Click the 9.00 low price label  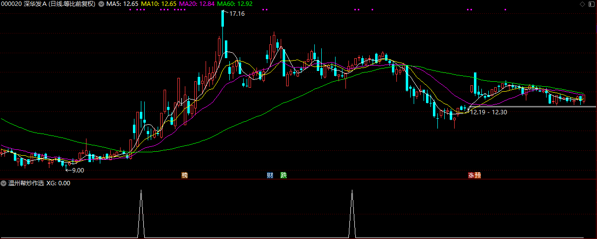78,171
